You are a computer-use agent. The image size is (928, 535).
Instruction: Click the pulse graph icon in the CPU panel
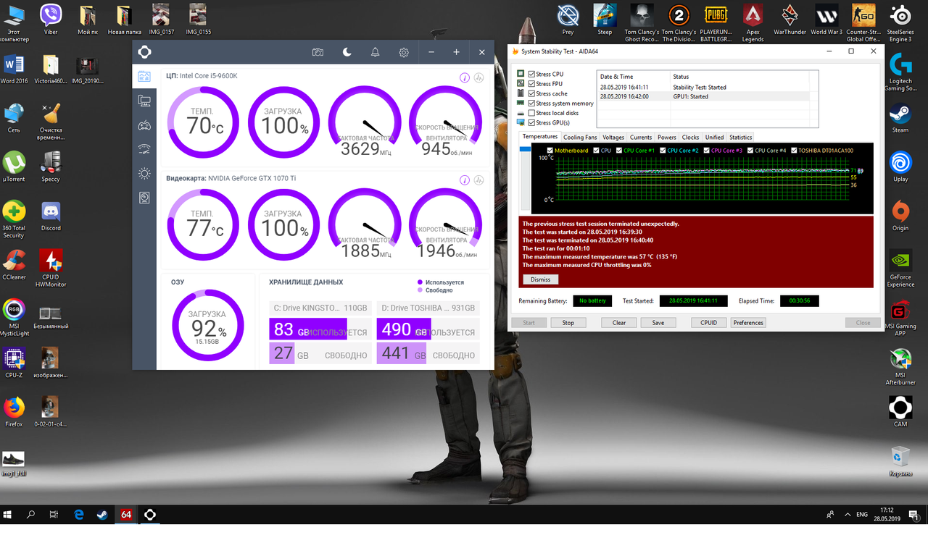(478, 77)
